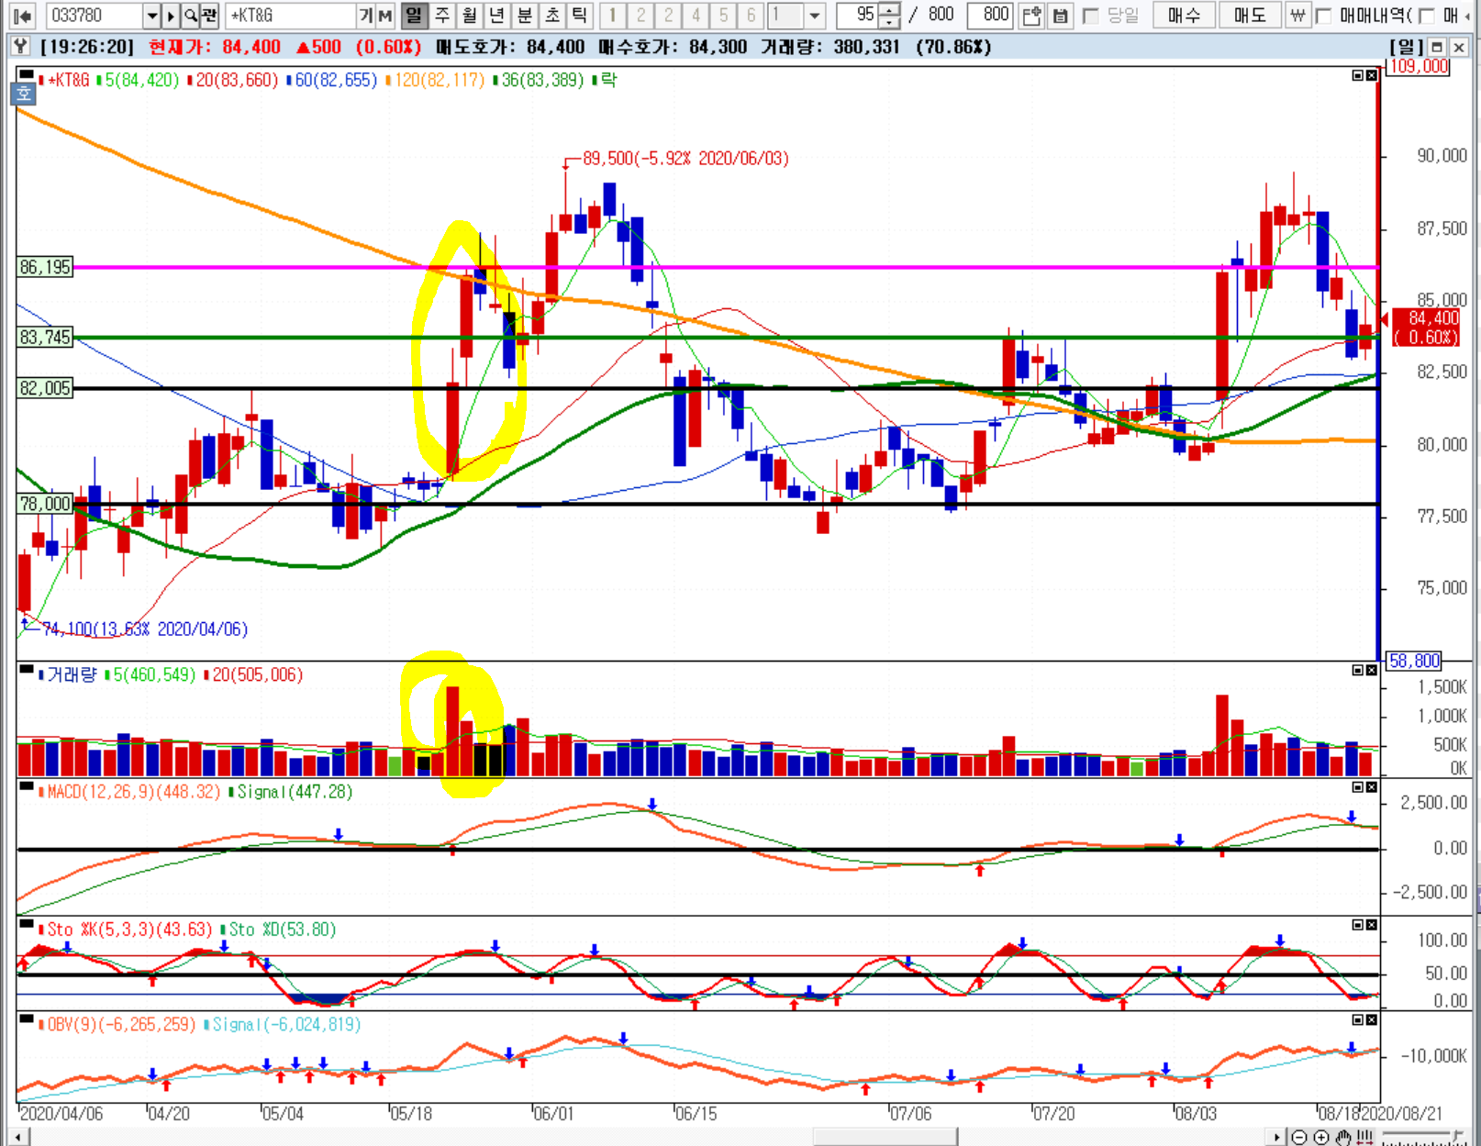Open the calendar date icon
The height and width of the screenshot is (1146, 1481).
(1060, 16)
